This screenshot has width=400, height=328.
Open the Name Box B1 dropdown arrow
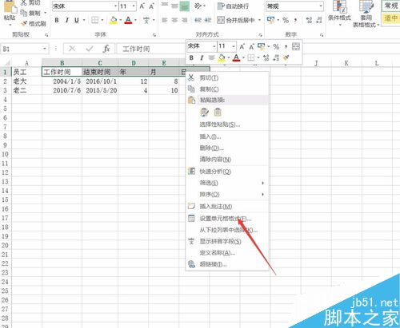tap(45, 49)
